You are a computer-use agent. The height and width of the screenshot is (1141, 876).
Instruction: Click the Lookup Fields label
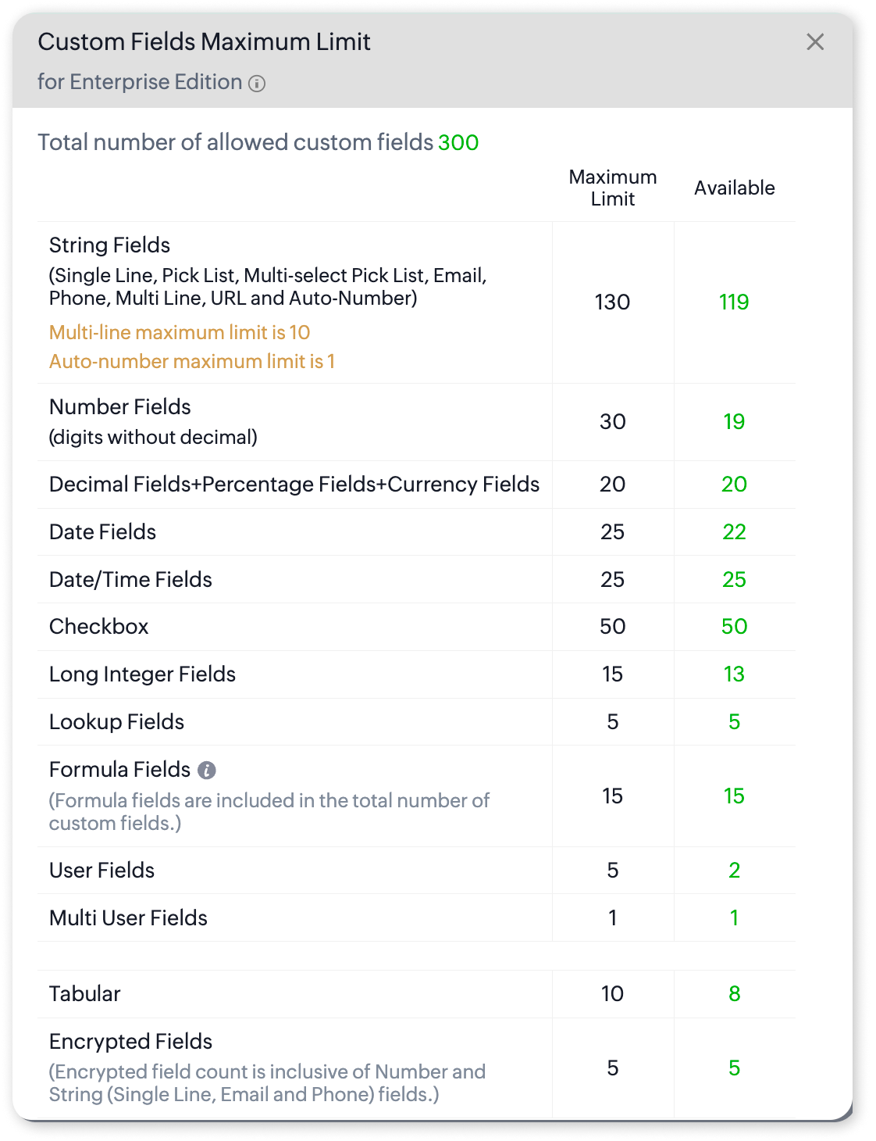[x=117, y=722]
